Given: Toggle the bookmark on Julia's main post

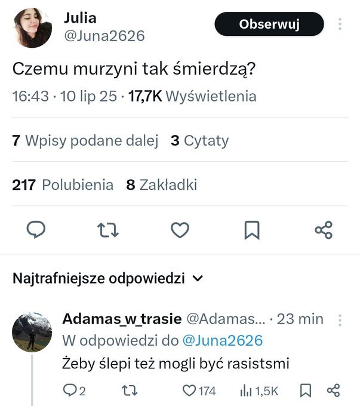Looking at the screenshot, I should 251,230.
